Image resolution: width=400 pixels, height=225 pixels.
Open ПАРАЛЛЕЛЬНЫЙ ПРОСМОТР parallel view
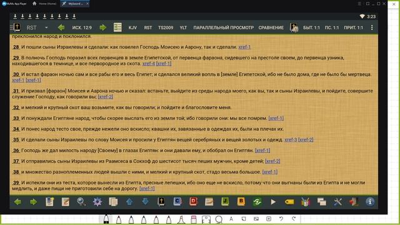(x=224, y=27)
